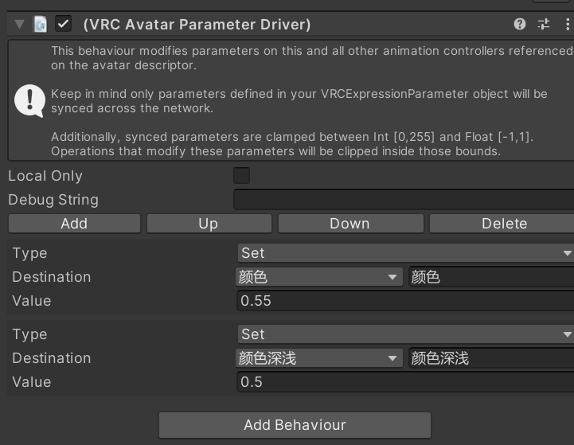Collapse the VRC Avatar Parameter Driver foldout
The image size is (574, 445).
[19, 25]
